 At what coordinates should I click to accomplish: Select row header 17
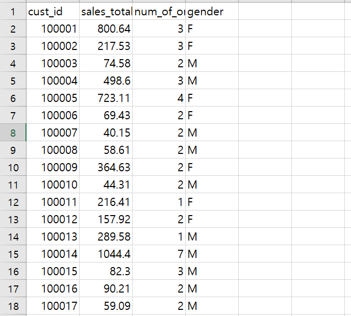[x=13, y=288]
